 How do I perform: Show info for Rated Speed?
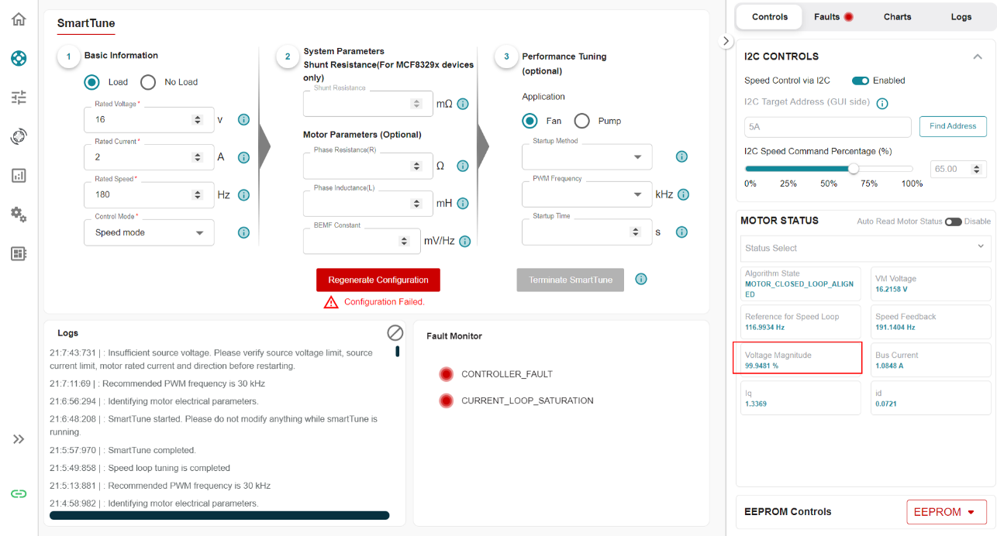[243, 195]
